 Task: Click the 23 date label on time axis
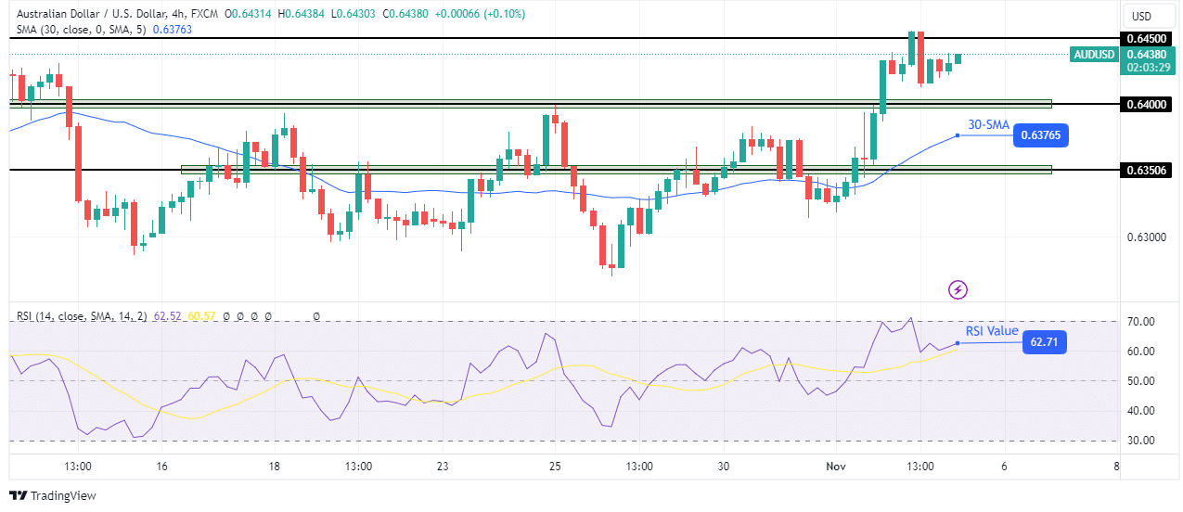pyautogui.click(x=442, y=466)
